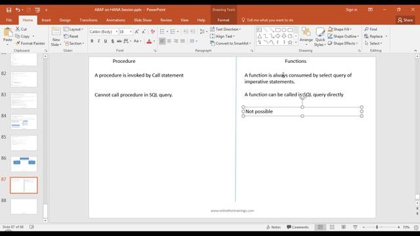Toggle Underline formatting
This screenshot has width=420, height=236.
(106, 41)
